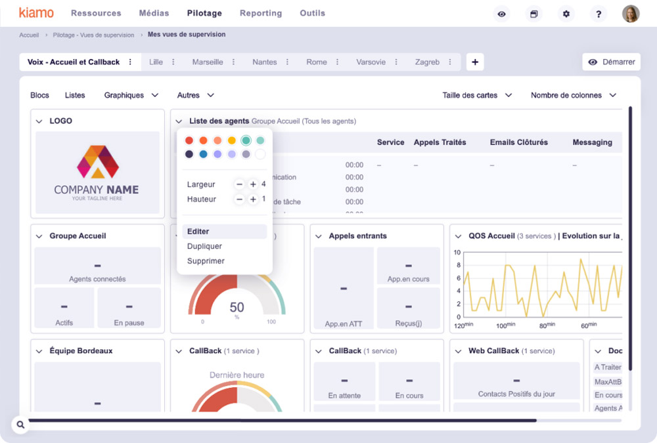Click the eye icon in top header
Viewport: 657px width, 443px height.
click(x=502, y=14)
